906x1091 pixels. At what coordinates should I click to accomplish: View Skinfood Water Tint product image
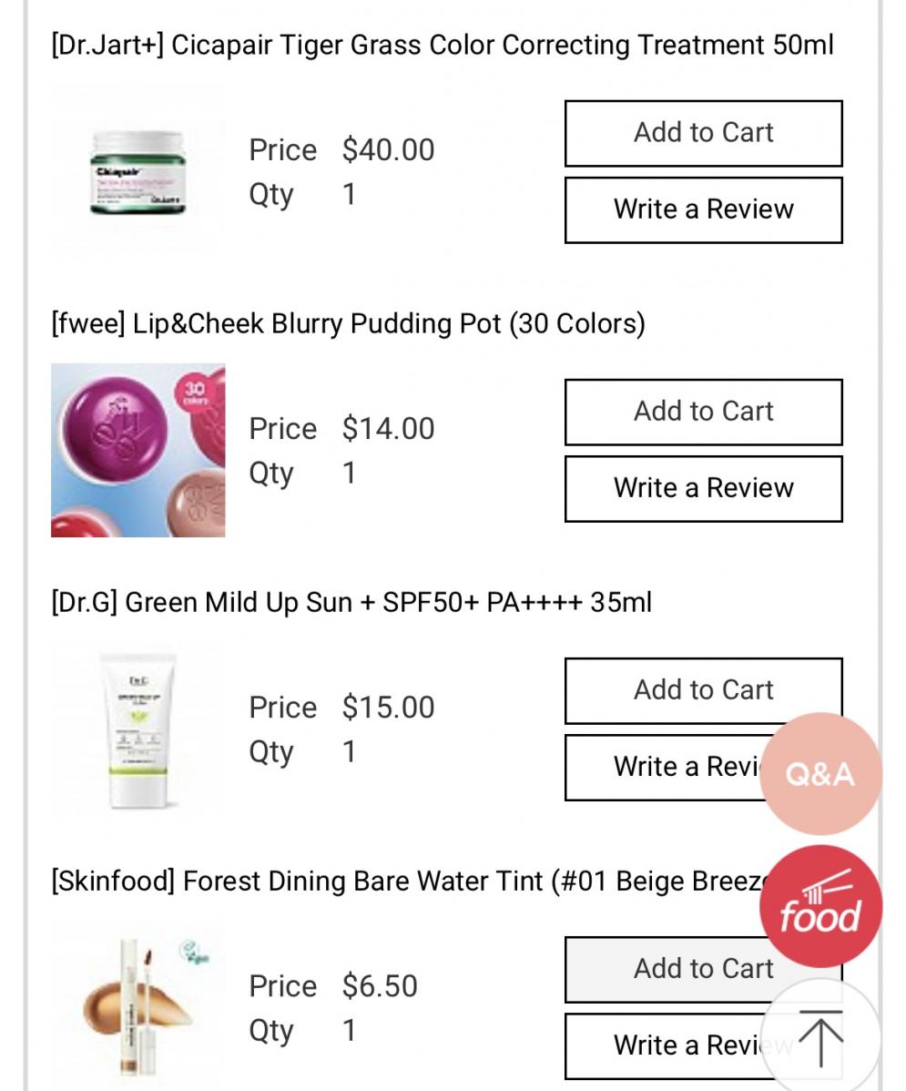pos(137,1007)
